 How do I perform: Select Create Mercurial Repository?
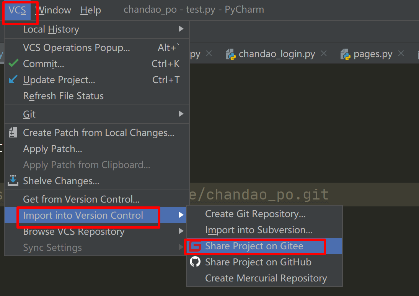coord(266,278)
